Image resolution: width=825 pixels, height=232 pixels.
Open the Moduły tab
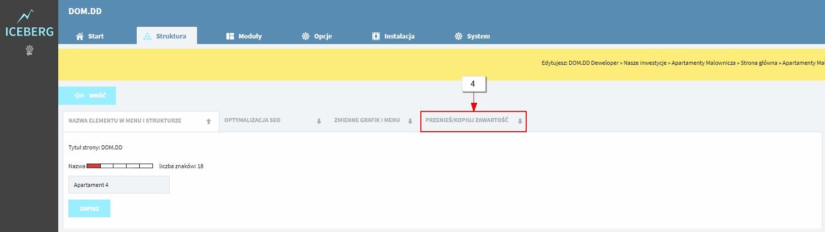click(244, 36)
